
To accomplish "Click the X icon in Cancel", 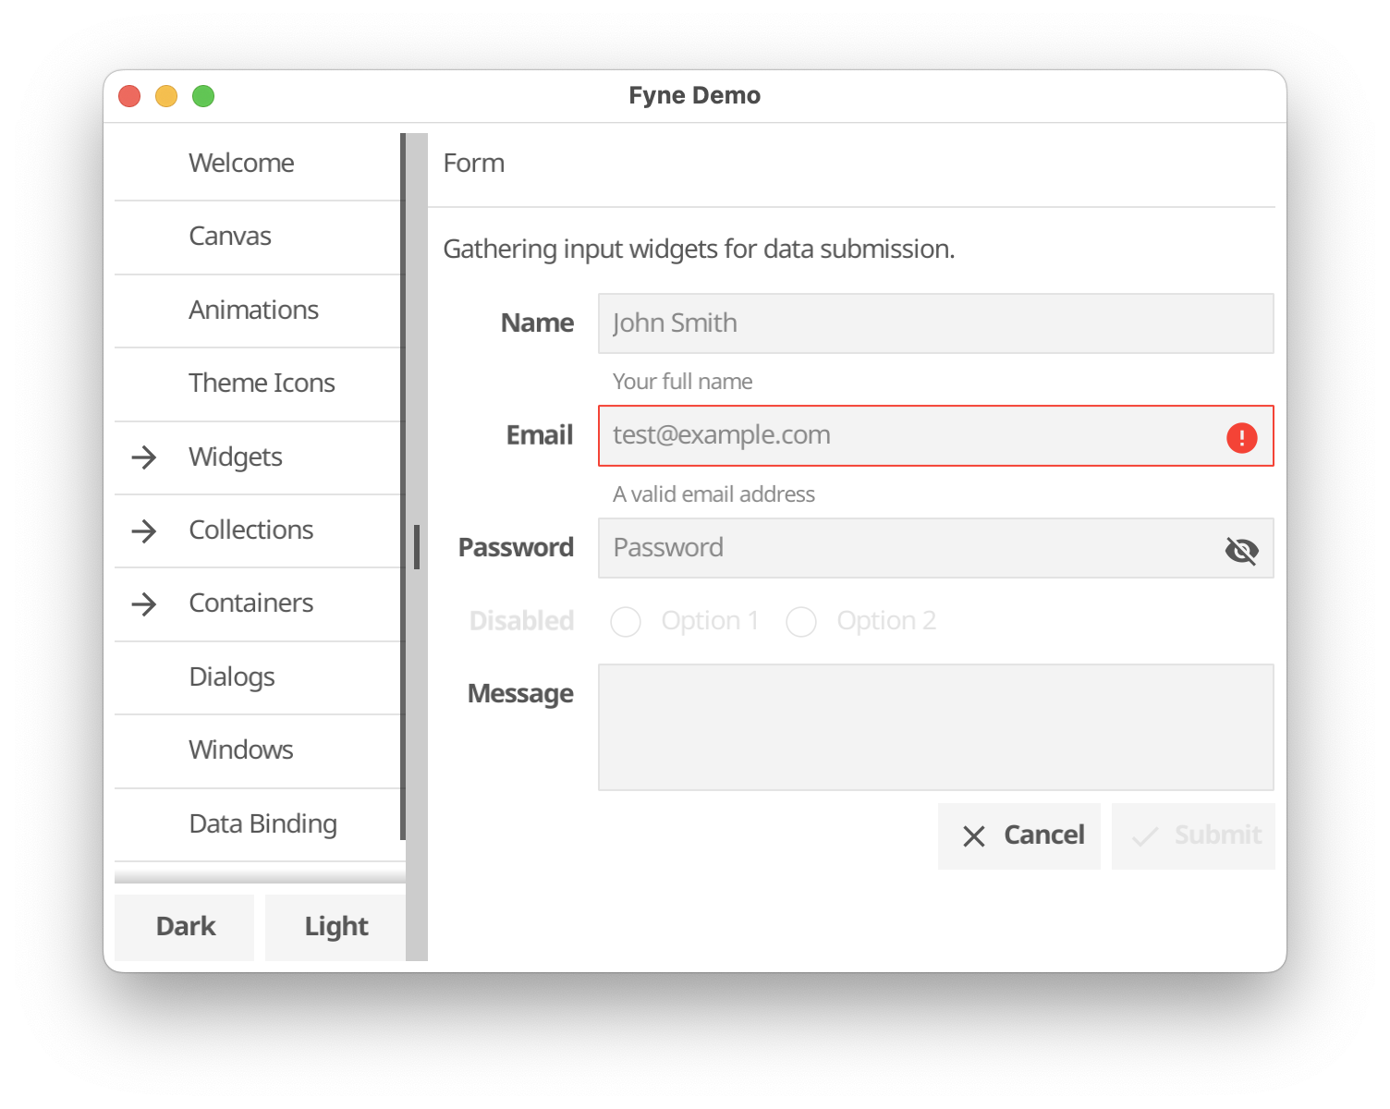I will (974, 836).
